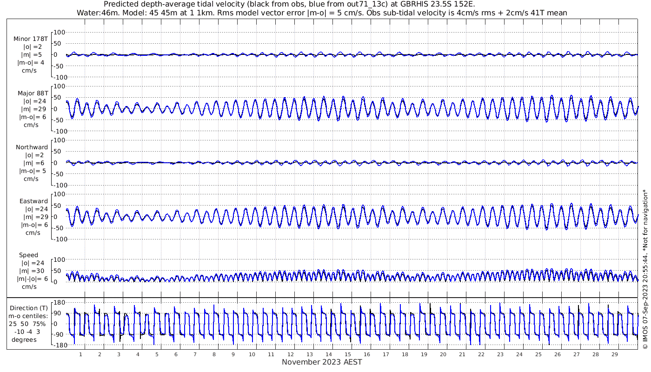Viewport: 651px width, 372px height.
Task: Click the 'Northward' panel label
Action: (x=32, y=147)
